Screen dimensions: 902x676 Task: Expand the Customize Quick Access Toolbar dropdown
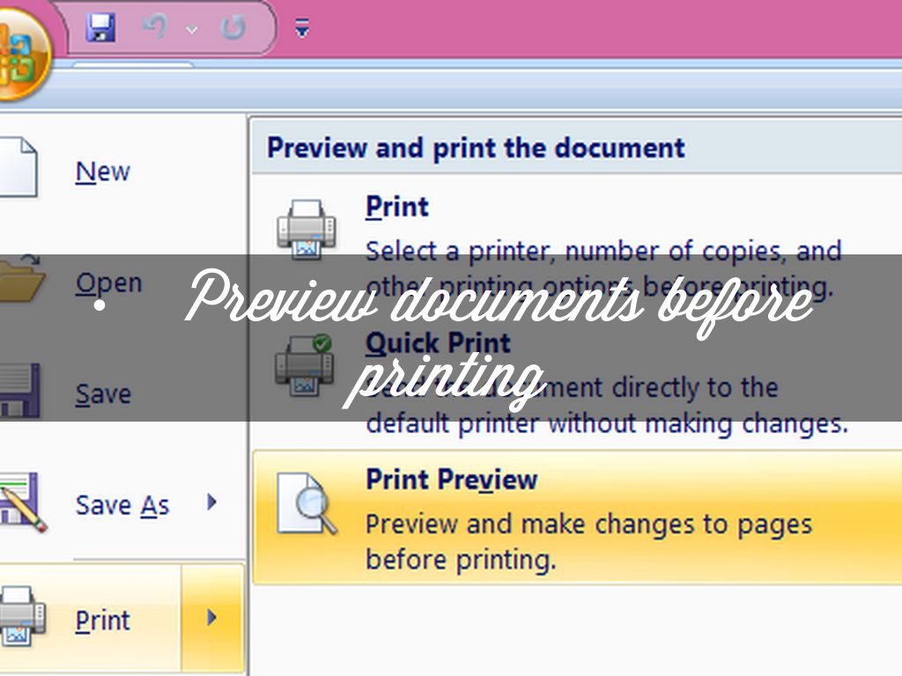pos(302,30)
